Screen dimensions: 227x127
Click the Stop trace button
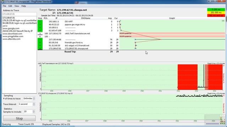[x=19, y=119]
